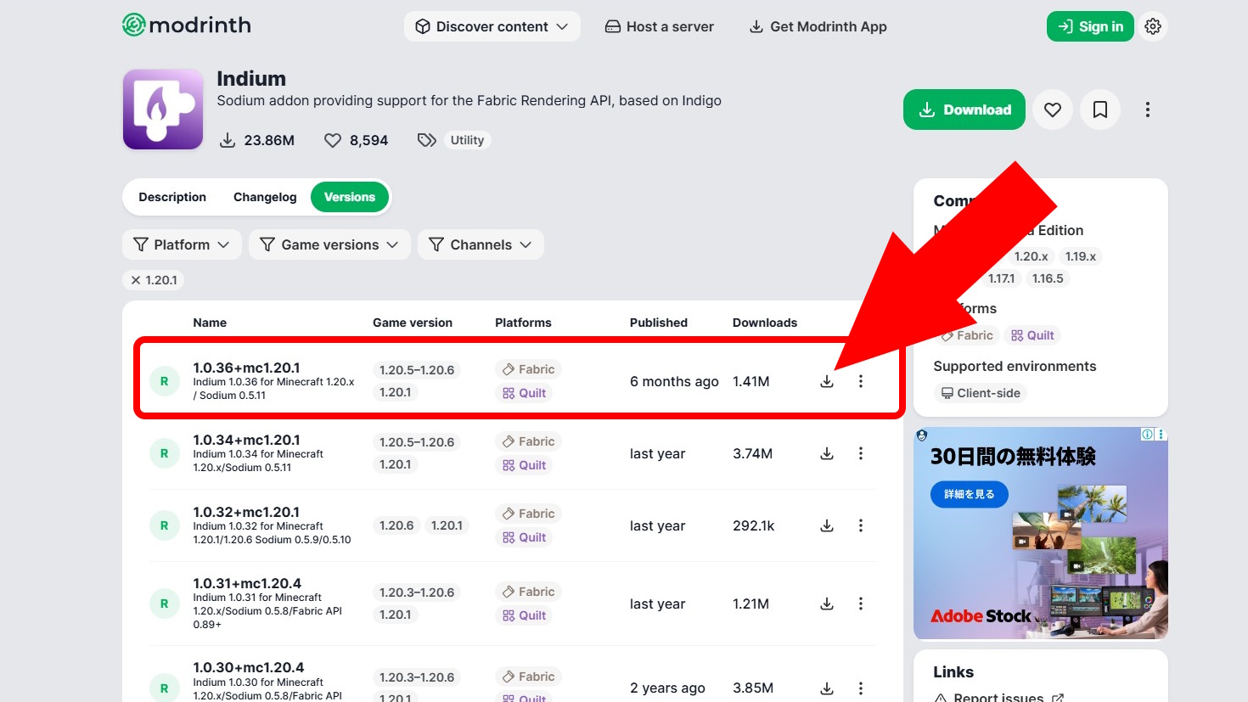1248x702 pixels.
Task: Click the 1.16.5 compatibility version tag
Action: [x=1048, y=278]
